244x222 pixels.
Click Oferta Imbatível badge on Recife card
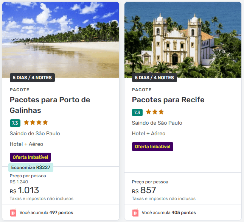[152, 146]
